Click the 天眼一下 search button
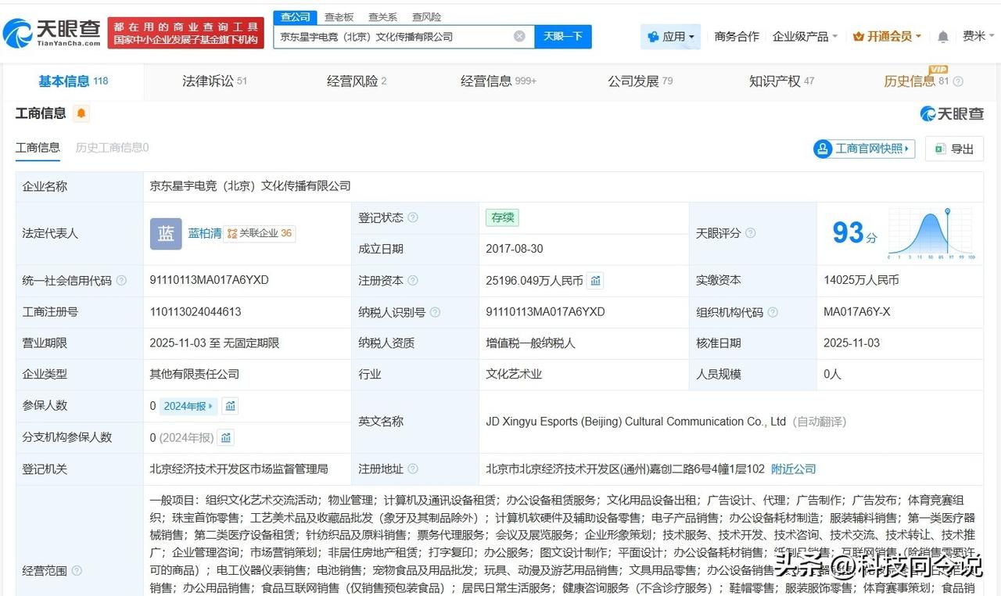This screenshot has width=1001, height=596. point(563,37)
